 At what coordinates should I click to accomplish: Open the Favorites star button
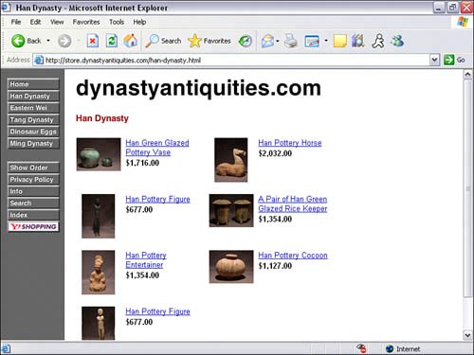coord(210,41)
